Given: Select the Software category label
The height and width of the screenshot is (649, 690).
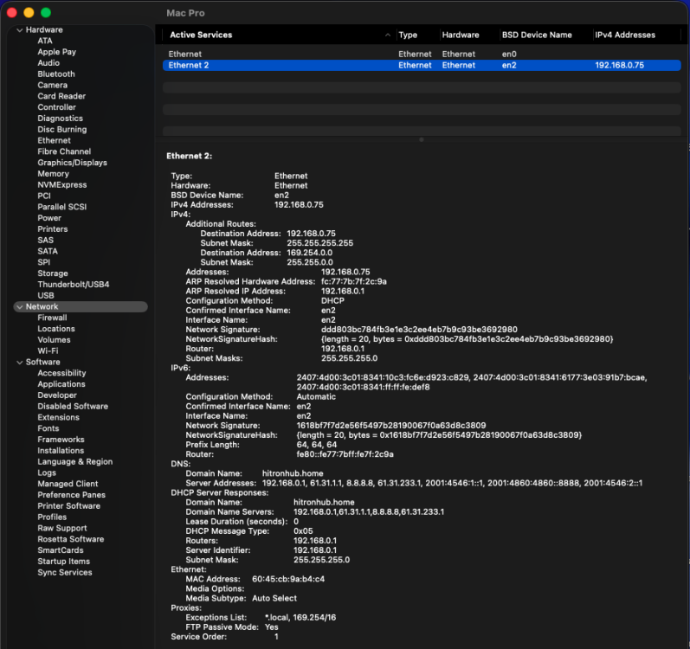Looking at the screenshot, I should [x=42, y=363].
